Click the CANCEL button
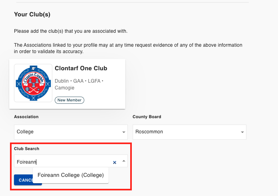Image resolution: width=278 pixels, height=196 pixels. tap(28, 180)
